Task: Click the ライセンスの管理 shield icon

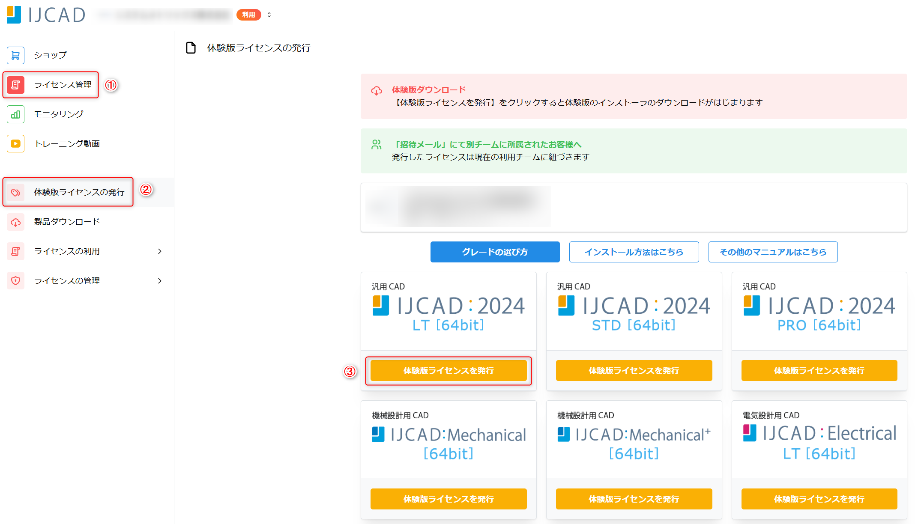Action: click(15, 281)
